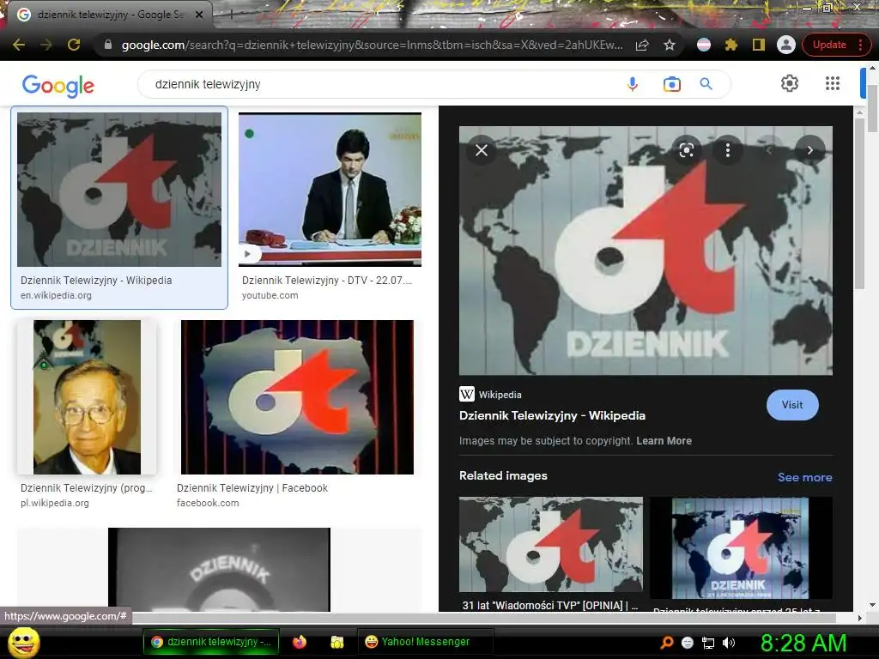Screen dimensions: 879x659
Task: Open site info via the padlock icon
Action: coord(108,45)
